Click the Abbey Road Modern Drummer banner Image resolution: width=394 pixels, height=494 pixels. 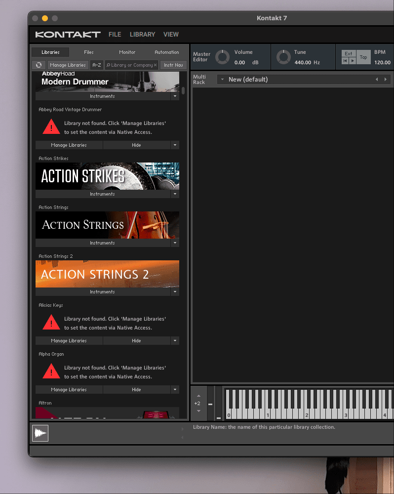click(108, 82)
